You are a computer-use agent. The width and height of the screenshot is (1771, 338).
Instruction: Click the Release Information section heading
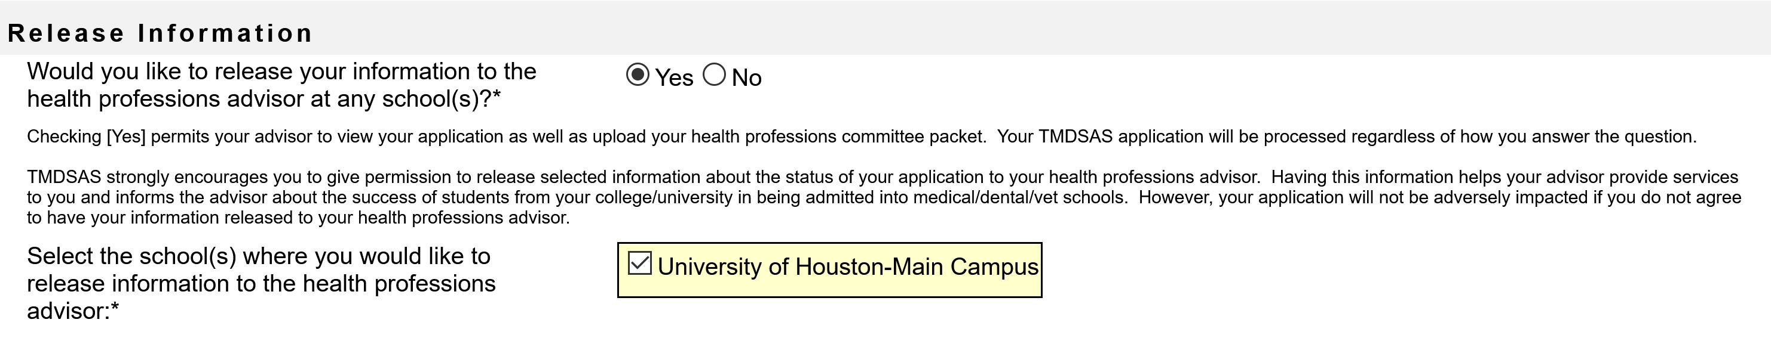[160, 33]
